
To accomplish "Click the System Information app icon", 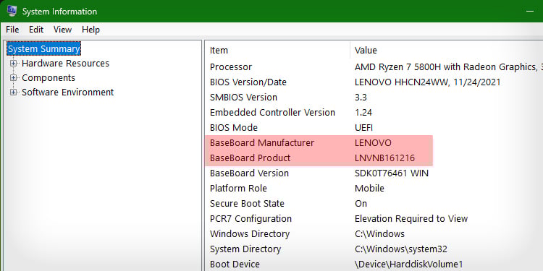I will [x=12, y=11].
